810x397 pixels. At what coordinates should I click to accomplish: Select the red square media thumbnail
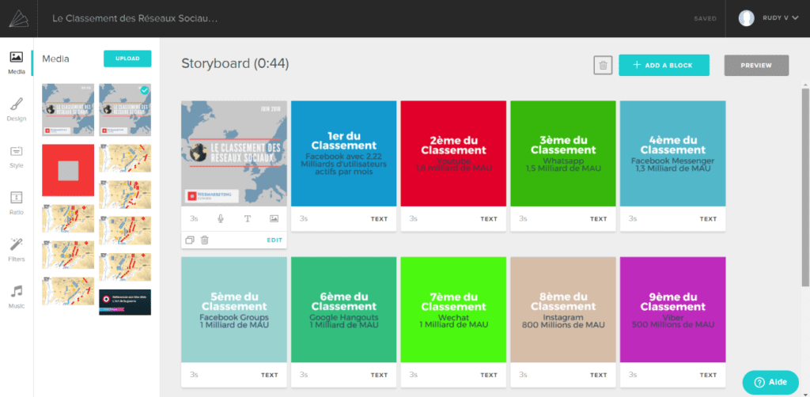[68, 170]
